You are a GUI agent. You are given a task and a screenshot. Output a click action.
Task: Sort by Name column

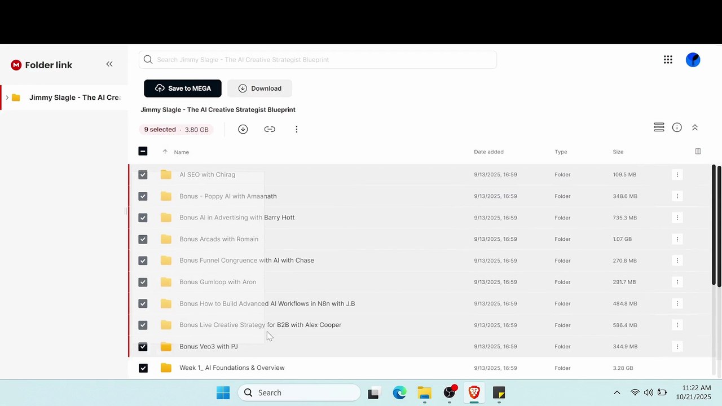[x=181, y=152]
